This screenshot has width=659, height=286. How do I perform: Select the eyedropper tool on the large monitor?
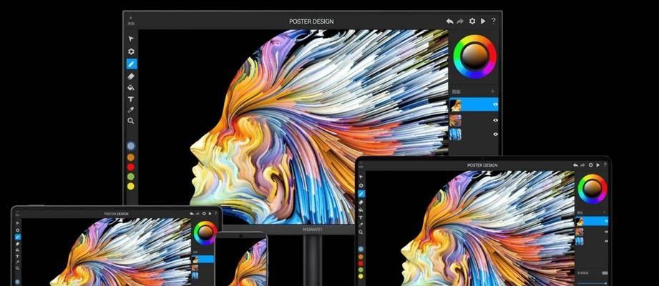pos(131,110)
